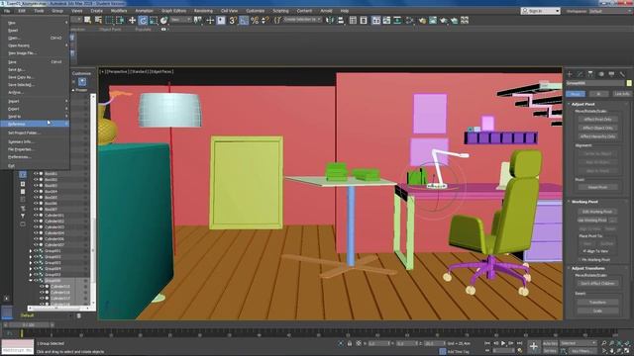634x356 pixels.
Task: Click the Selection Lock toggle icon
Action: pos(350,343)
